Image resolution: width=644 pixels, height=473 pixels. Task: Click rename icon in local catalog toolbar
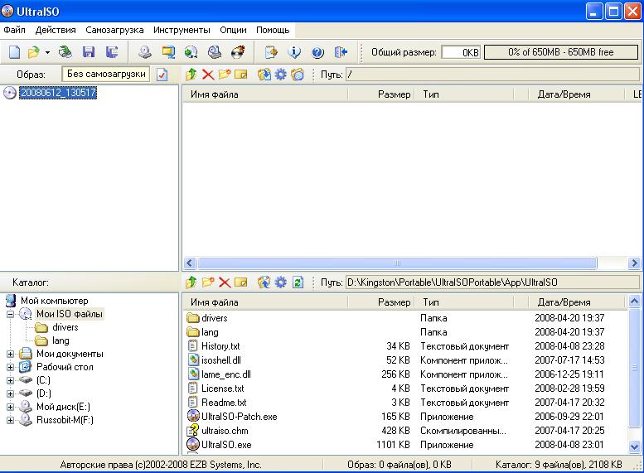(x=241, y=282)
